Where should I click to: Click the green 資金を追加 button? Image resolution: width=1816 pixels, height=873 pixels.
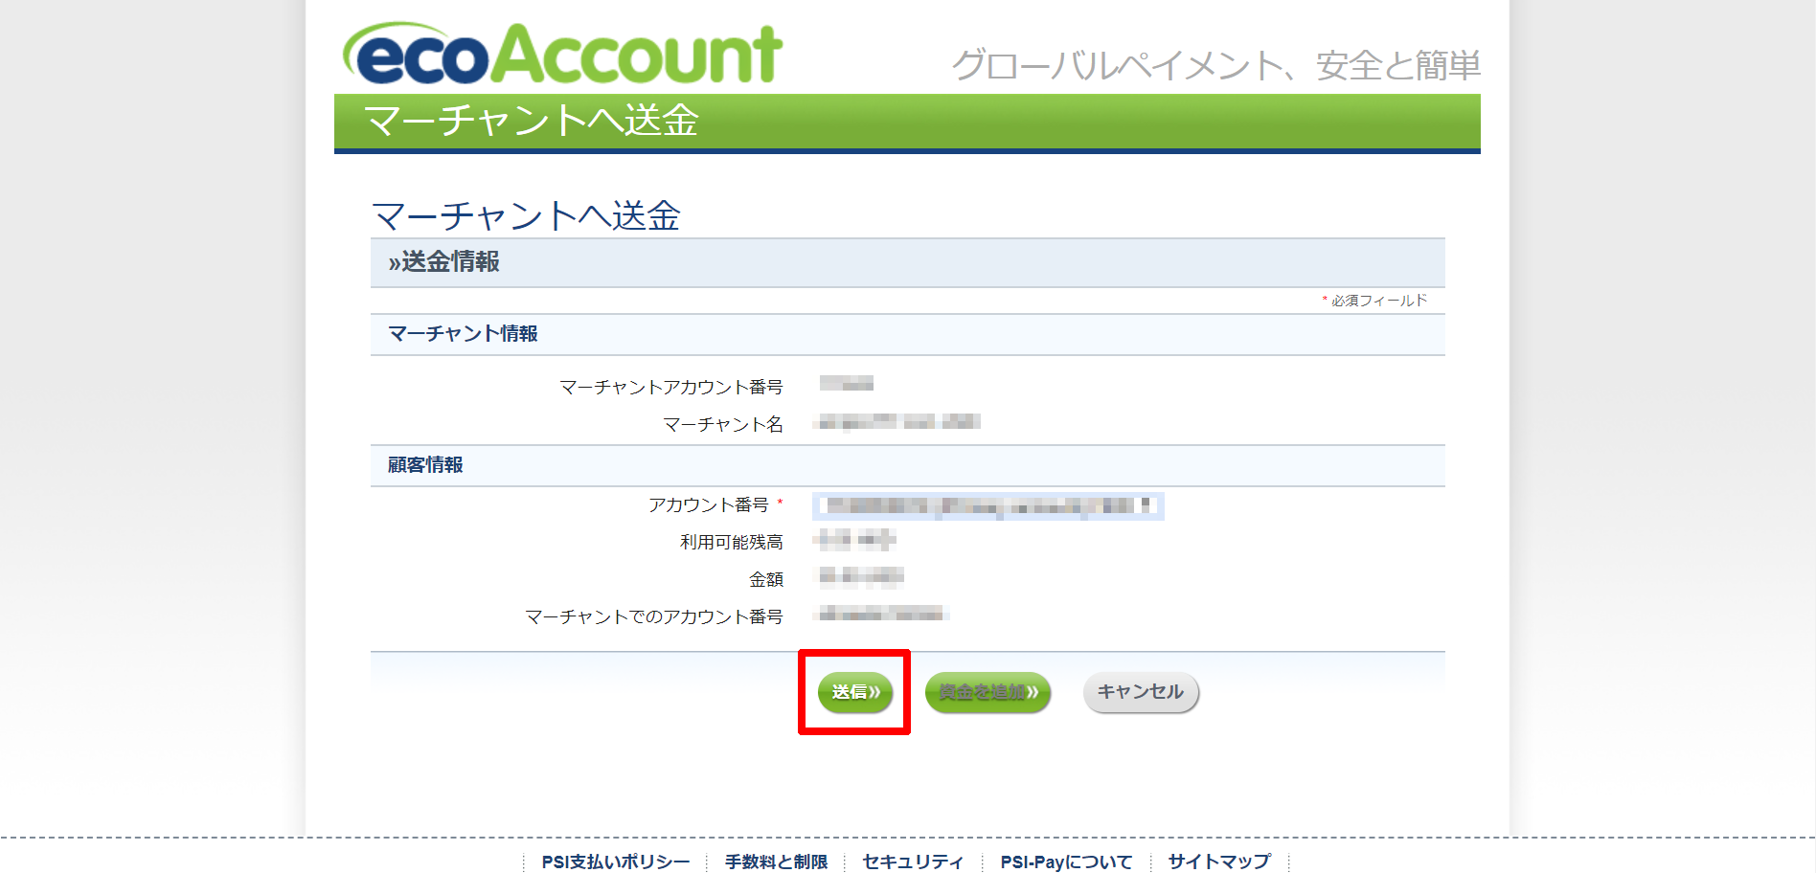click(x=987, y=692)
